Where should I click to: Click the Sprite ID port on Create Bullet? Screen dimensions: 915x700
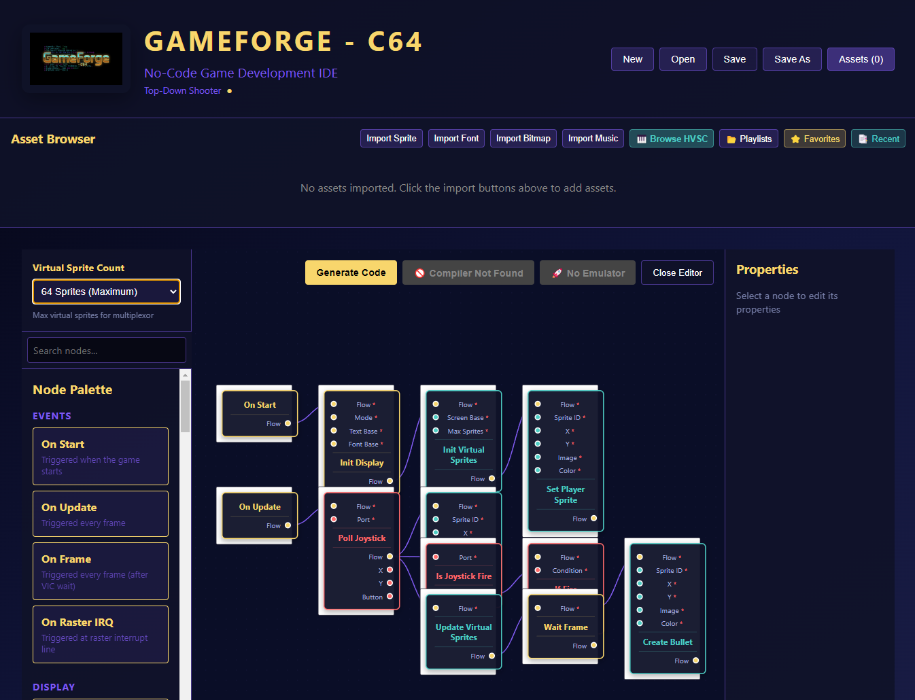[640, 570]
